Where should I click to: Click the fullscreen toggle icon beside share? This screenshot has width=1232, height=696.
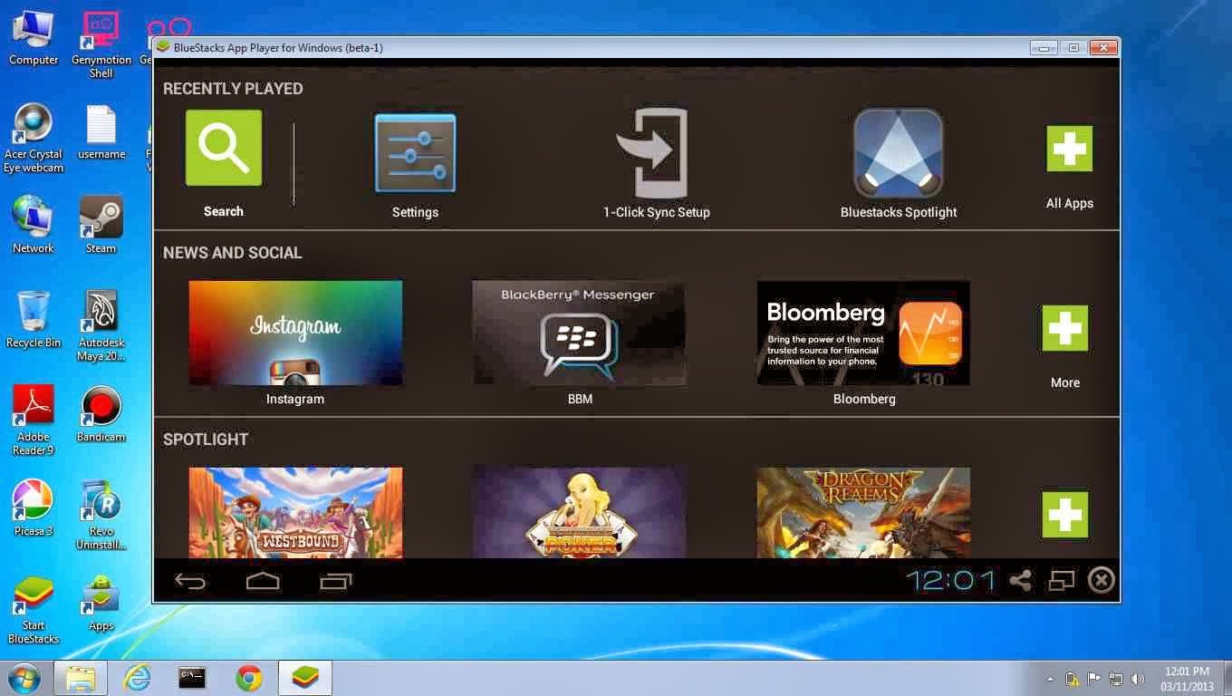point(1061,580)
